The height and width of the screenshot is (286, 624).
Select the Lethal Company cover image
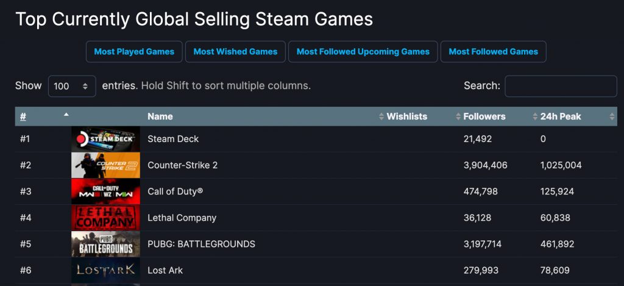point(105,218)
